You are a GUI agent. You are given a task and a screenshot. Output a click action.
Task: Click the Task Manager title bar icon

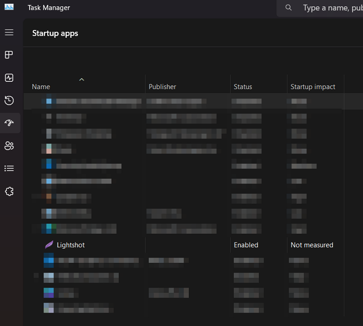(x=9, y=7)
